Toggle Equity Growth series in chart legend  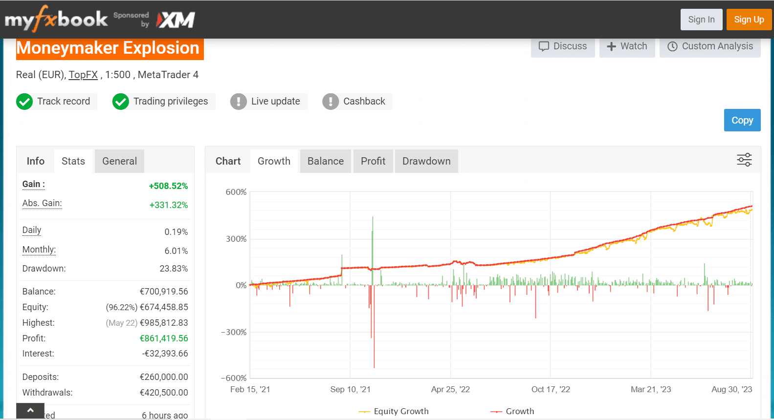(394, 411)
